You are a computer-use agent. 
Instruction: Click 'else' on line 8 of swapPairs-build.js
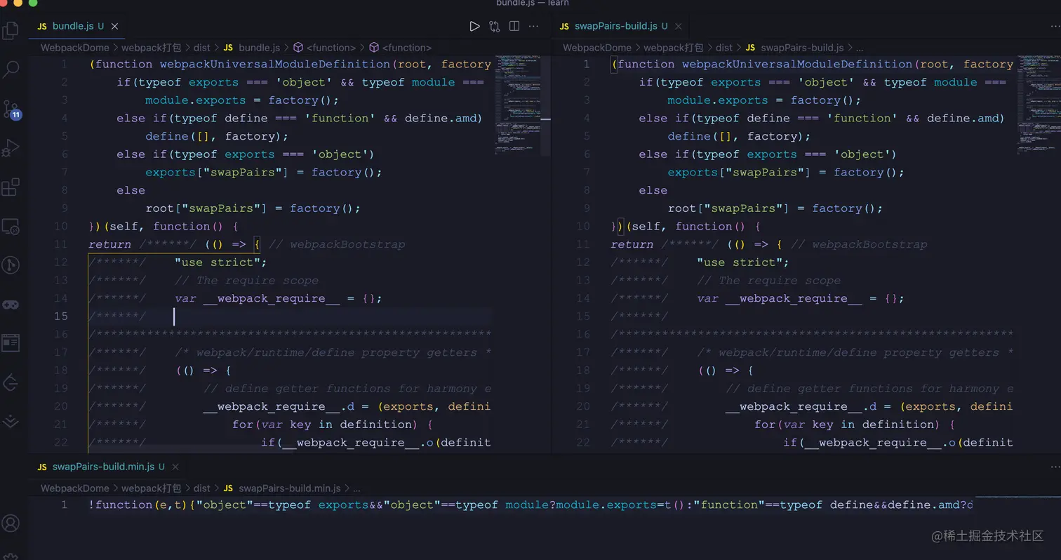coord(653,190)
